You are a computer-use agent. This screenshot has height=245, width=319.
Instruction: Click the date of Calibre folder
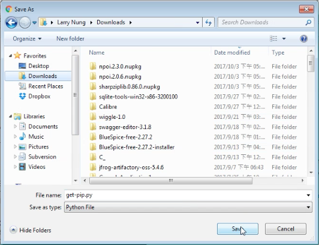tap(239, 106)
